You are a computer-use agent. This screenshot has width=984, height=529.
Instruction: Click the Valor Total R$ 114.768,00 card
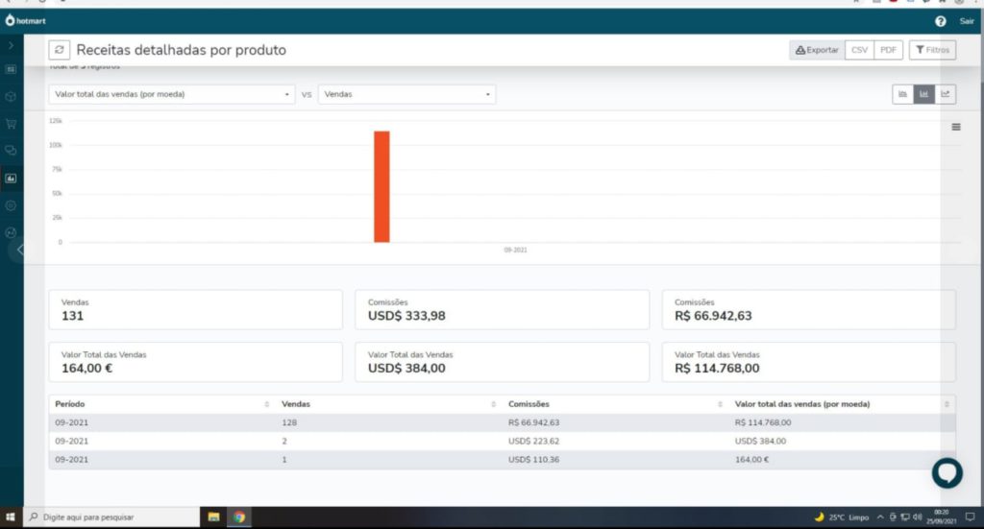coord(809,362)
